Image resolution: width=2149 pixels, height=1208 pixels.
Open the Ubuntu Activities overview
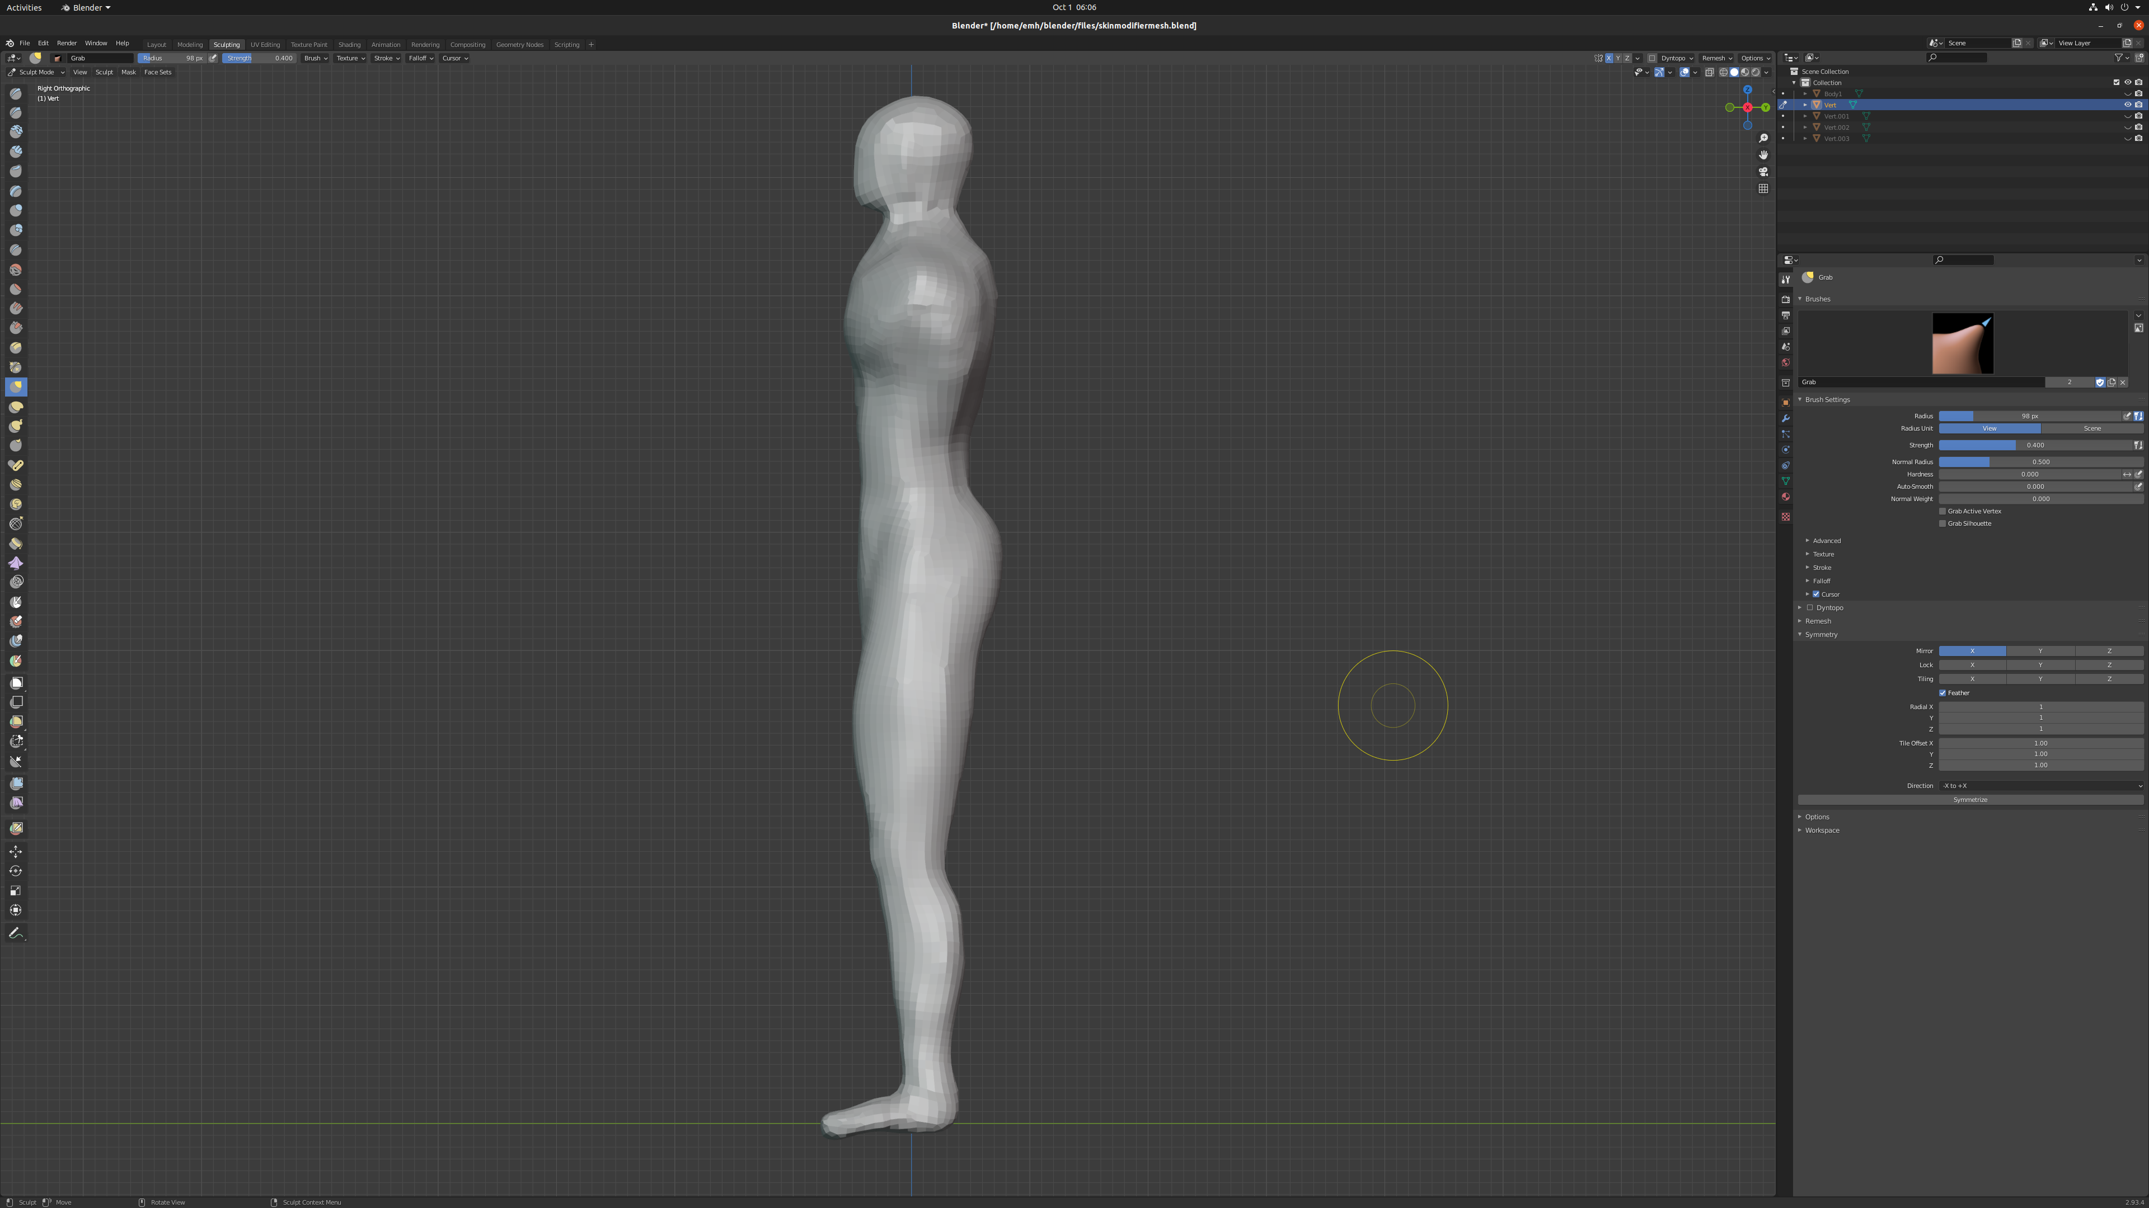(24, 7)
